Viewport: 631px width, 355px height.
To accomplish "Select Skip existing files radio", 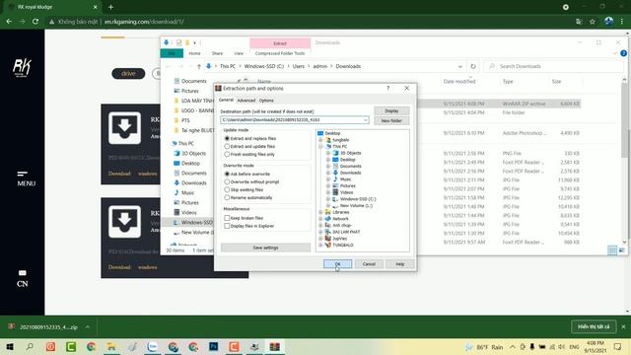I will point(227,189).
